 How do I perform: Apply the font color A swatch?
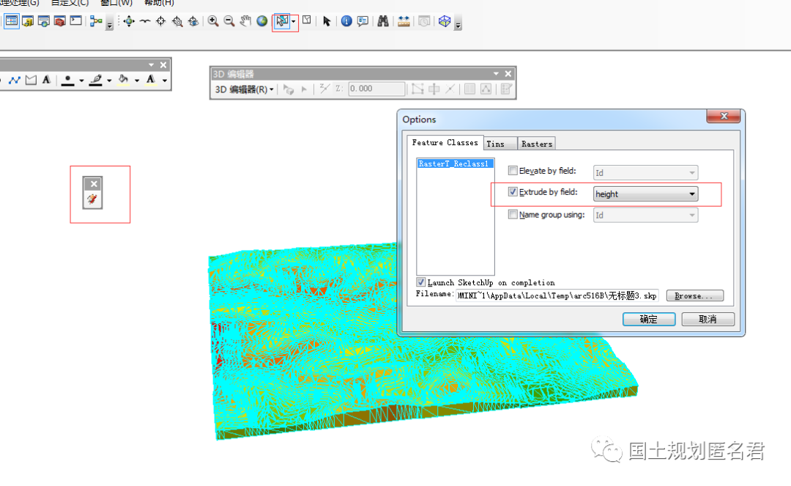click(x=150, y=80)
